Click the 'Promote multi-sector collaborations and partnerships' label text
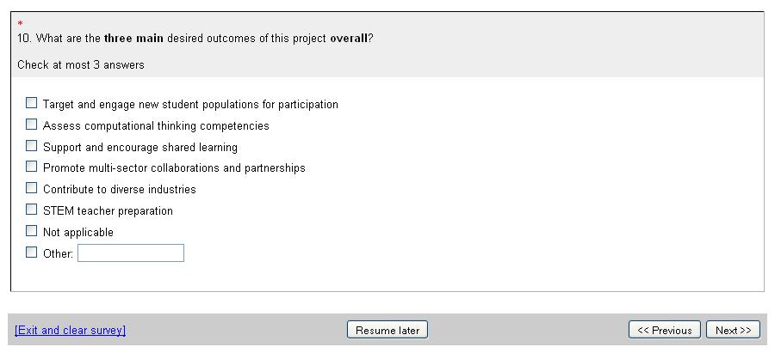The image size is (775, 353). pos(174,168)
